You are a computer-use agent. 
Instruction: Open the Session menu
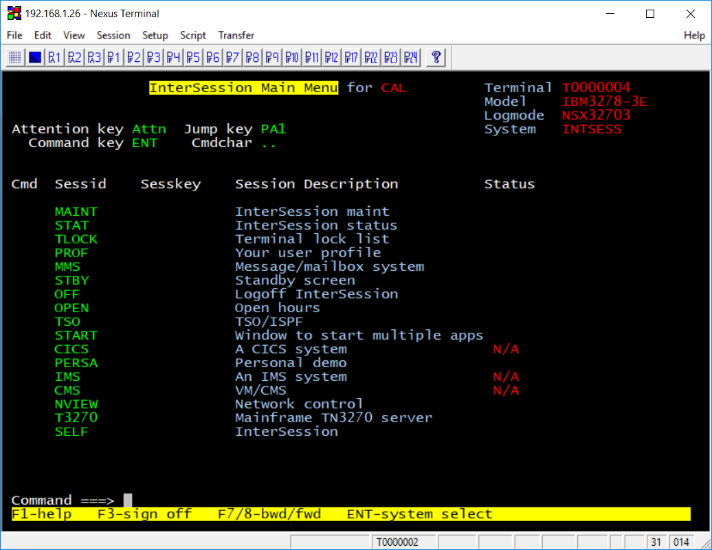click(x=113, y=35)
